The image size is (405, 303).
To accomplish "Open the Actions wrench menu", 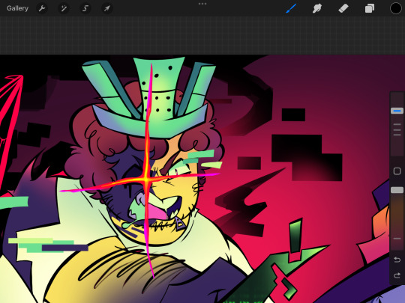I will [42, 8].
